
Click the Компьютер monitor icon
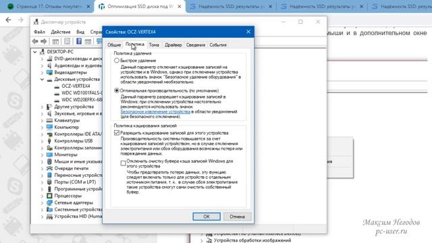(x=49, y=127)
